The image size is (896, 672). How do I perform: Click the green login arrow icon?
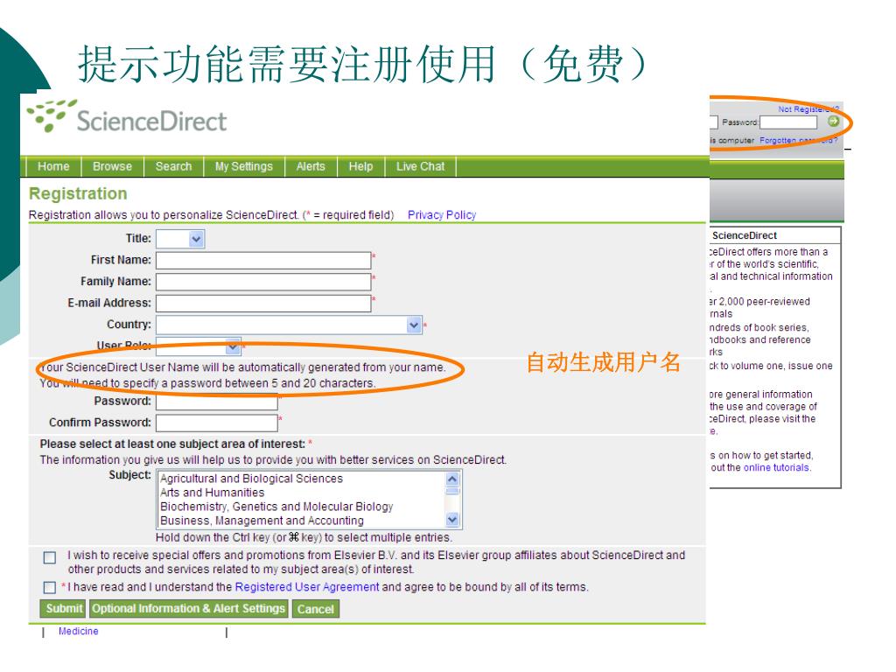click(833, 122)
